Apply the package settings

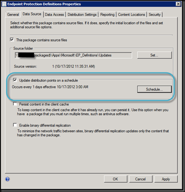point(166,179)
